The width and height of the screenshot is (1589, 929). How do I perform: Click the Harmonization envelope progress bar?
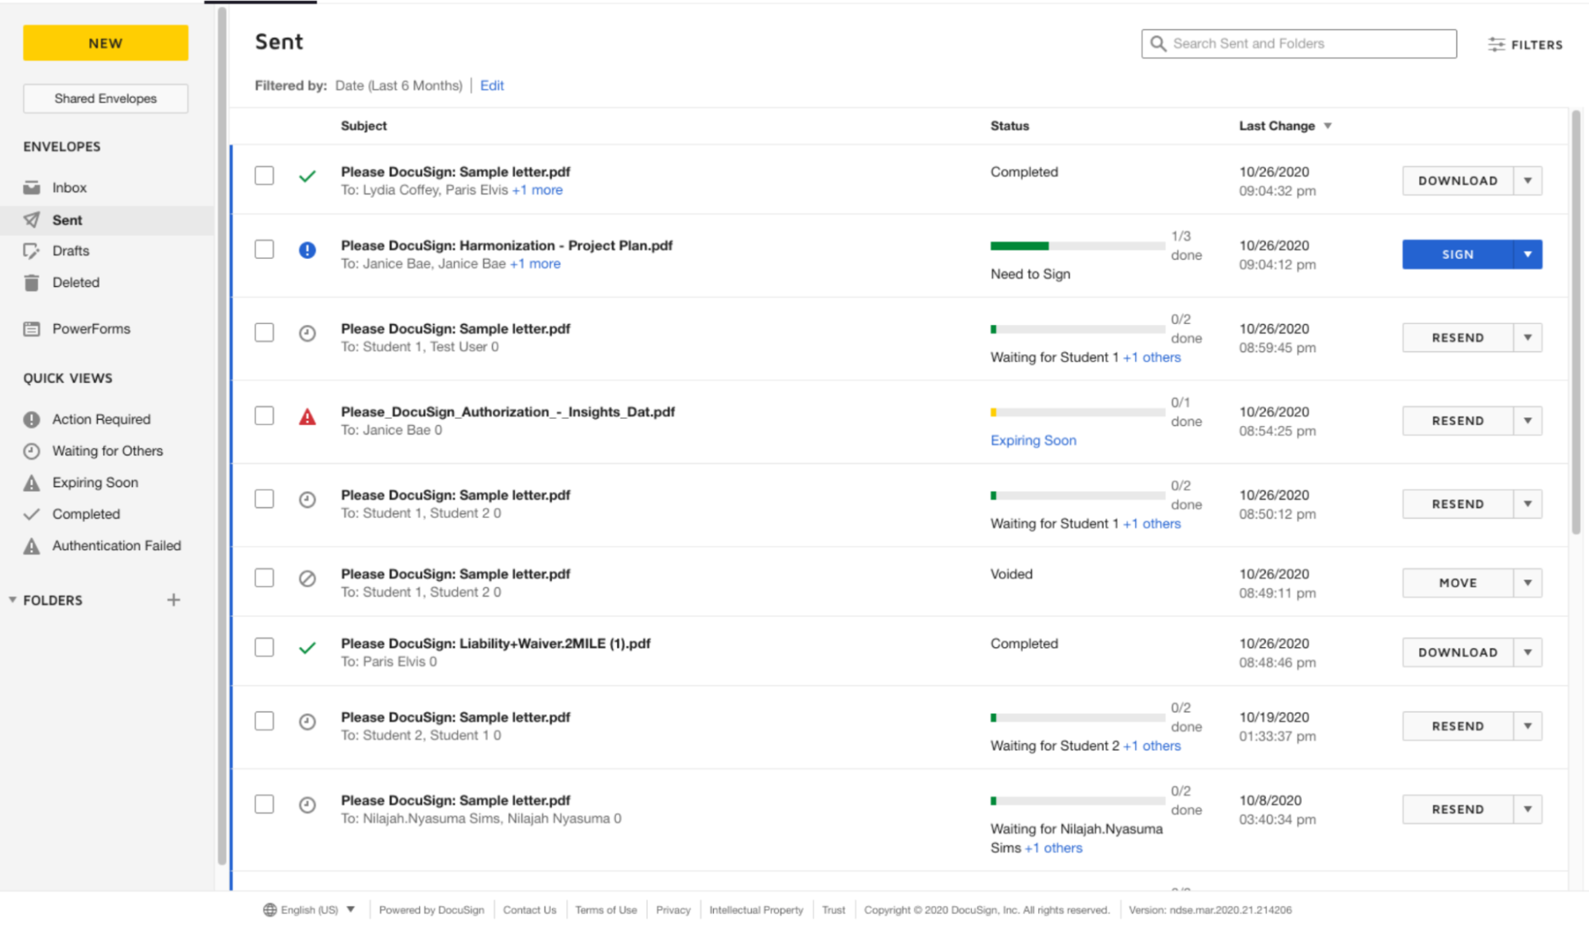pyautogui.click(x=1077, y=246)
